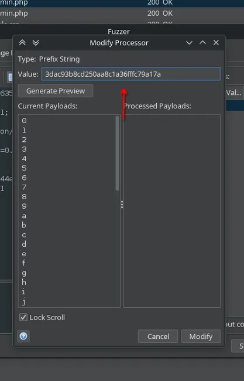Click the double down-arrow icon in title bar
The height and width of the screenshot is (381, 244).
[36, 43]
